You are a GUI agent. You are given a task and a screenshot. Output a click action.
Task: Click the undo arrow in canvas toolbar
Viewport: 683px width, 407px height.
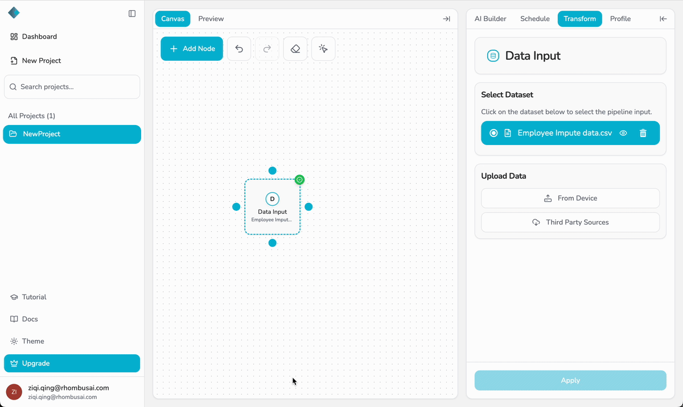tap(239, 49)
